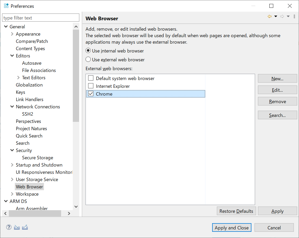299x238 pixels.
Task: Click the tree scroll down arrow
Action: 76,207
